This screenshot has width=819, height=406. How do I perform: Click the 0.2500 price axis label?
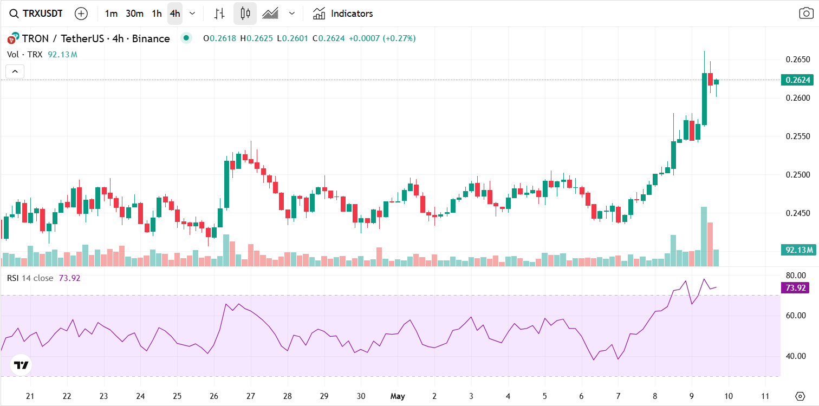pyautogui.click(x=797, y=175)
